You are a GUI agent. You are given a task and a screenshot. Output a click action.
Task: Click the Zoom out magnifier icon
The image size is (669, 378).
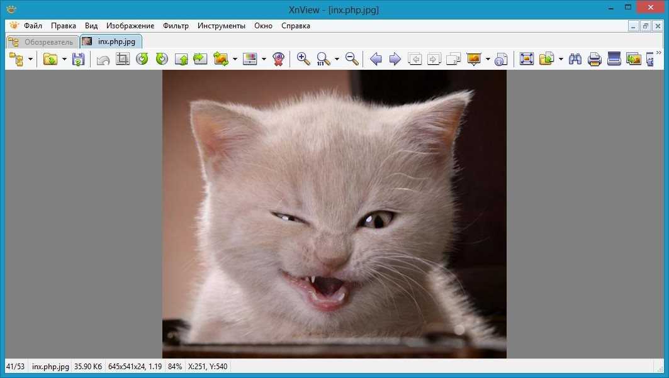click(352, 59)
